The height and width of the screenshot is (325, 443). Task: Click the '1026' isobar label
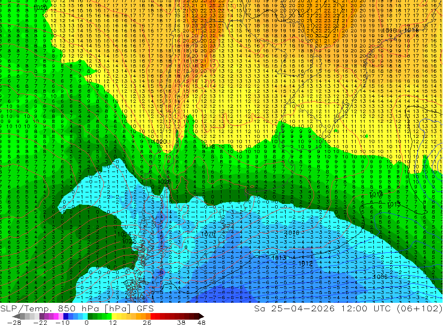point(164,182)
